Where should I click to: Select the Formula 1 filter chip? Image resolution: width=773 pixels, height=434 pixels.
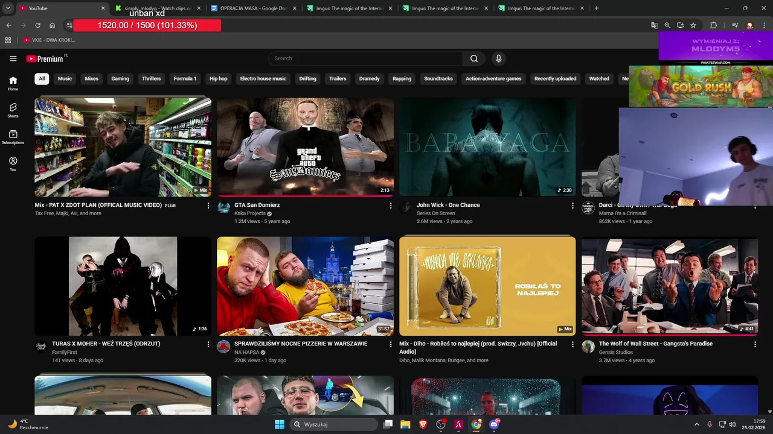pyautogui.click(x=185, y=78)
